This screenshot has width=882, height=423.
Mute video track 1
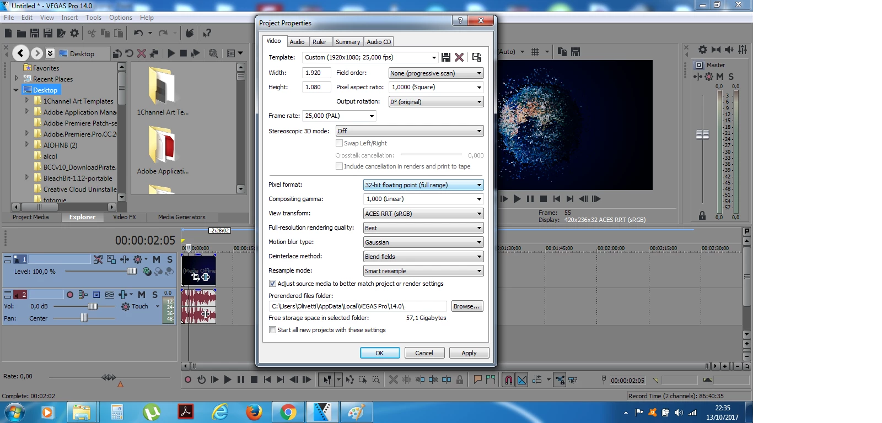157,259
